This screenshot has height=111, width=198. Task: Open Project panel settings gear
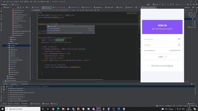pos(27,7)
